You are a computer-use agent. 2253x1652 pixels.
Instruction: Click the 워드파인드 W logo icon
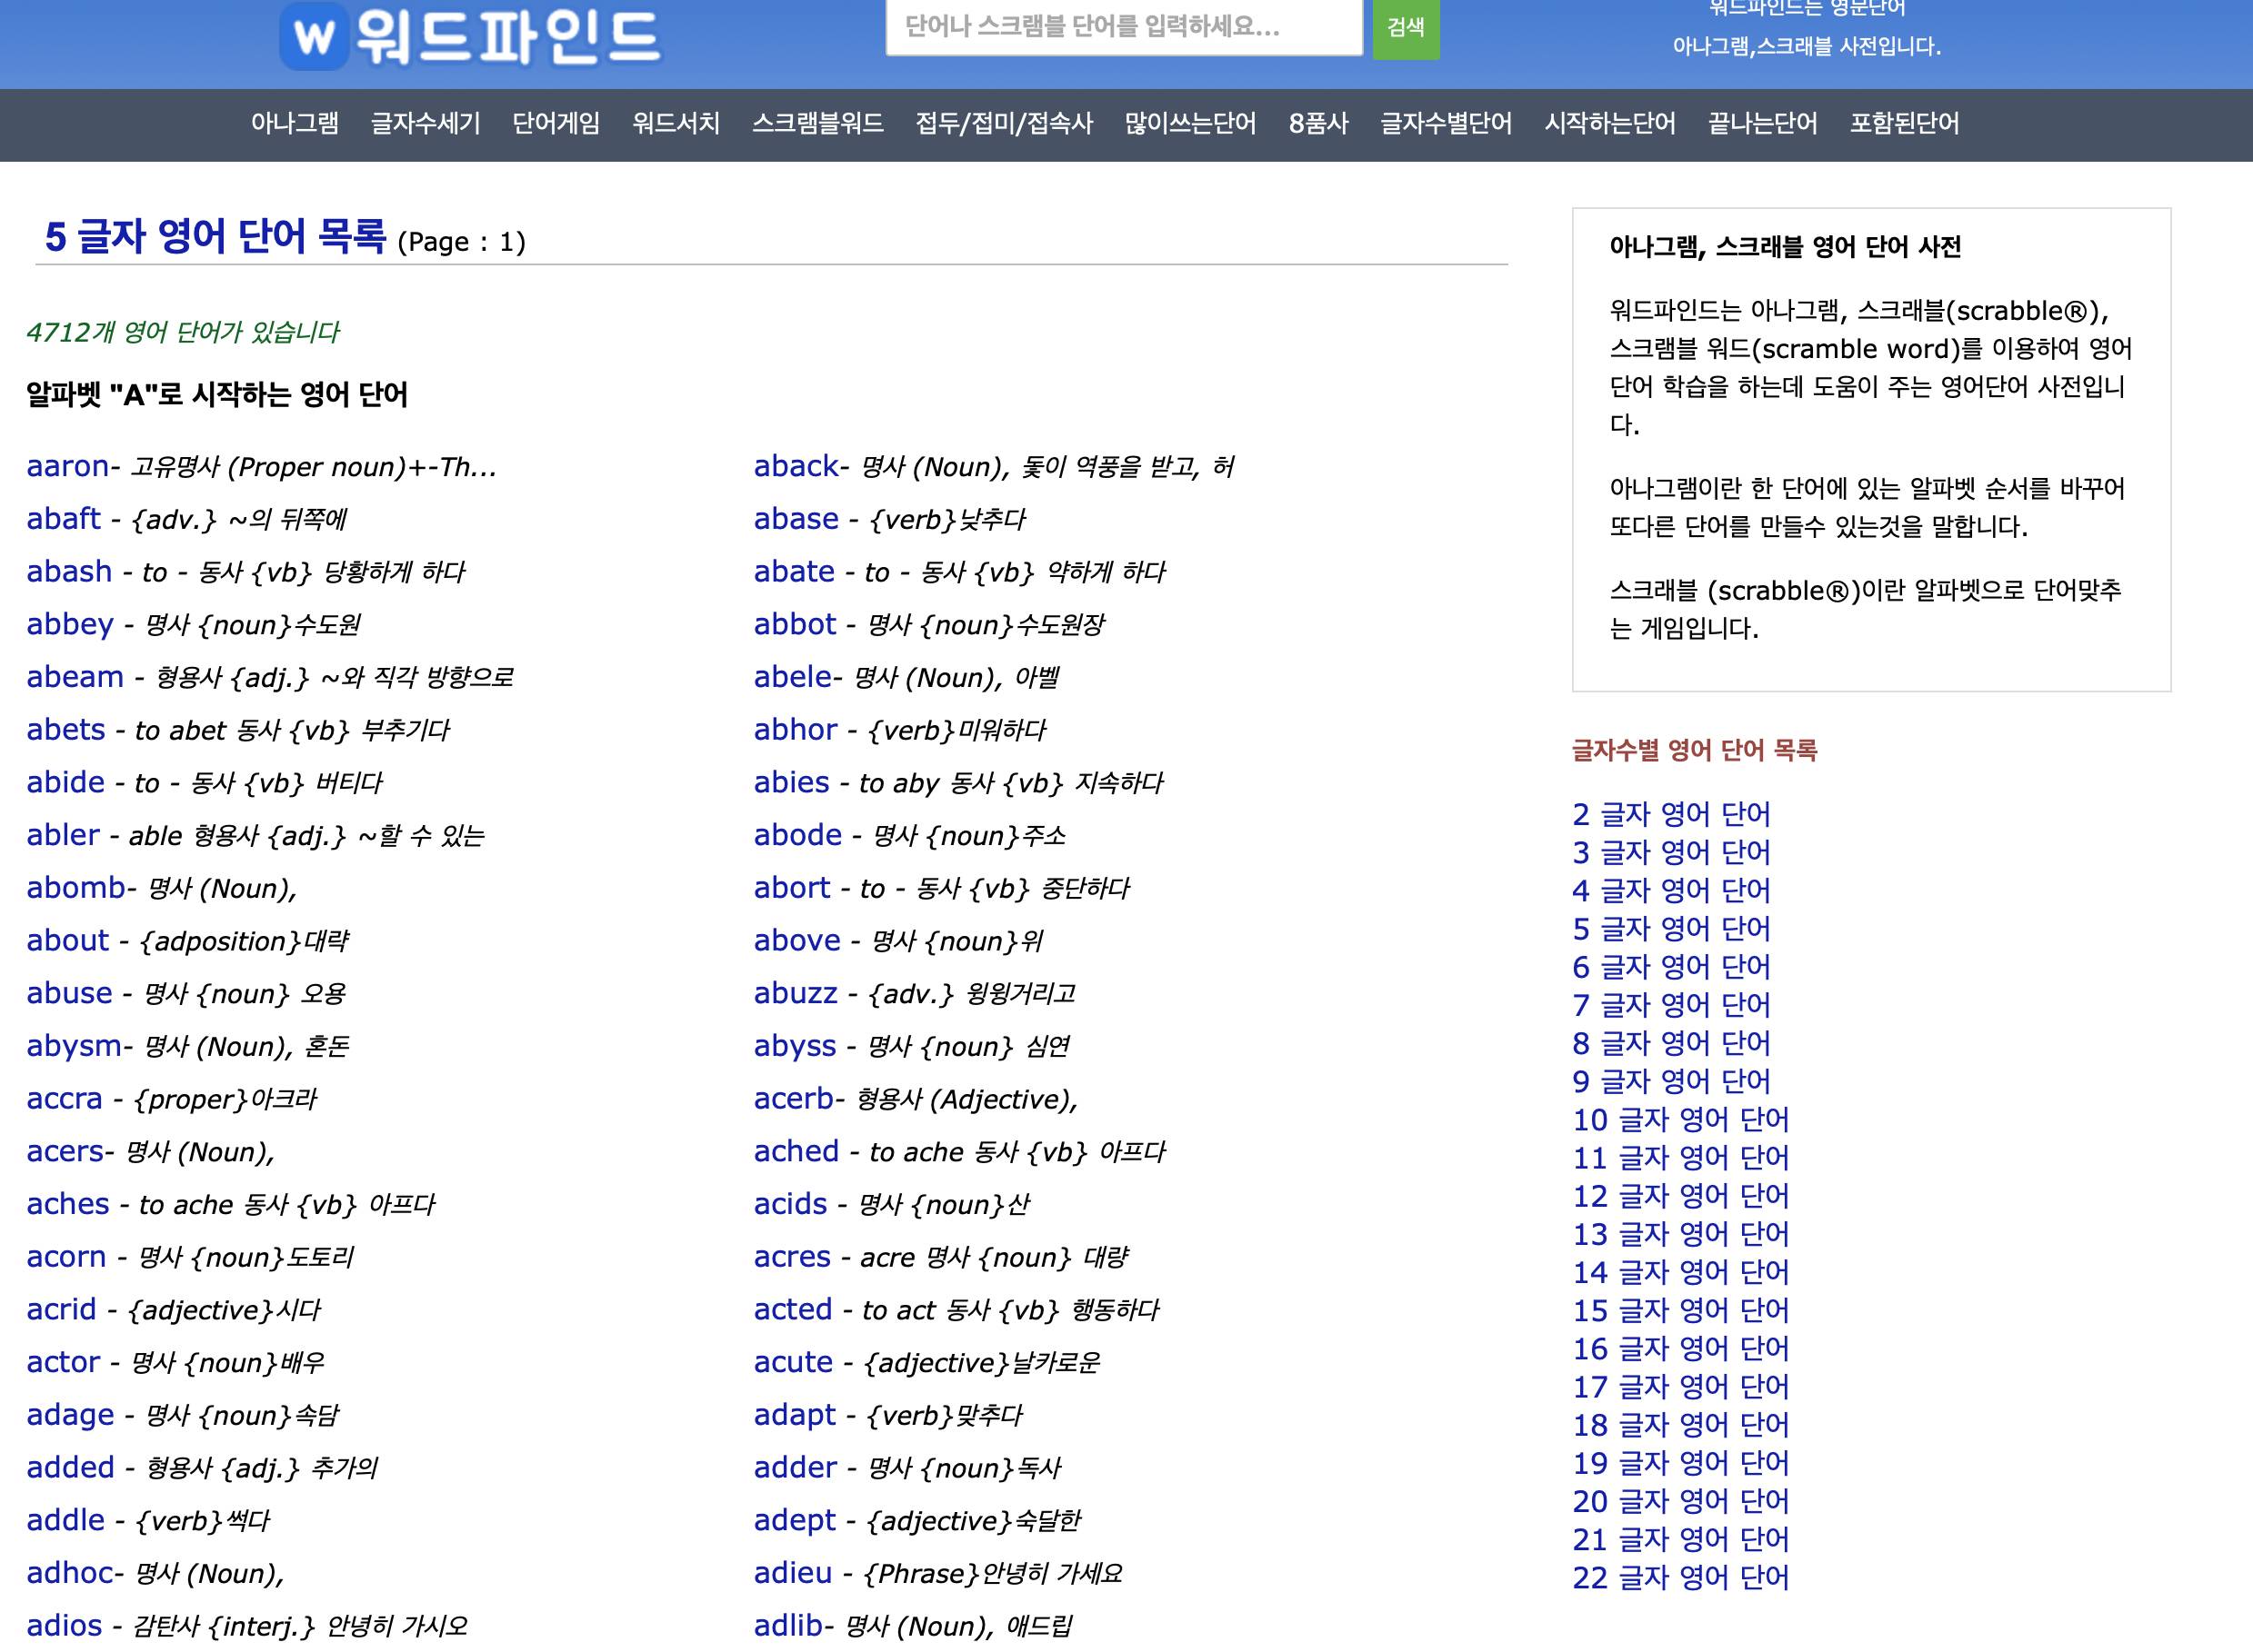(315, 37)
